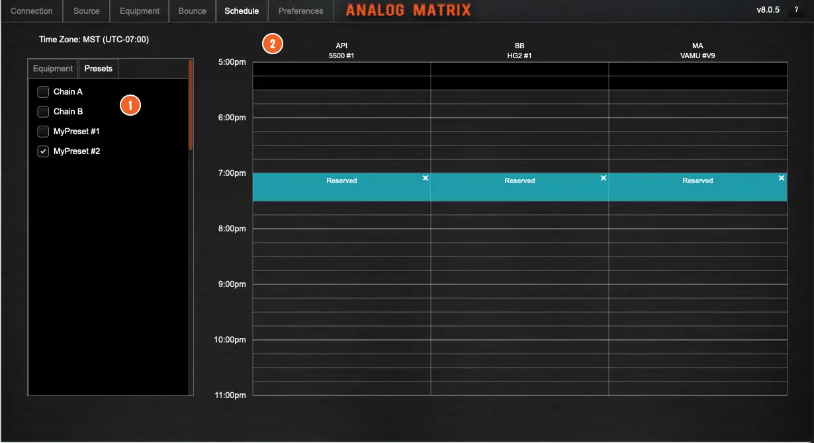The height and width of the screenshot is (443, 814).
Task: Switch side panel to Equipment list
Action: [x=53, y=69]
